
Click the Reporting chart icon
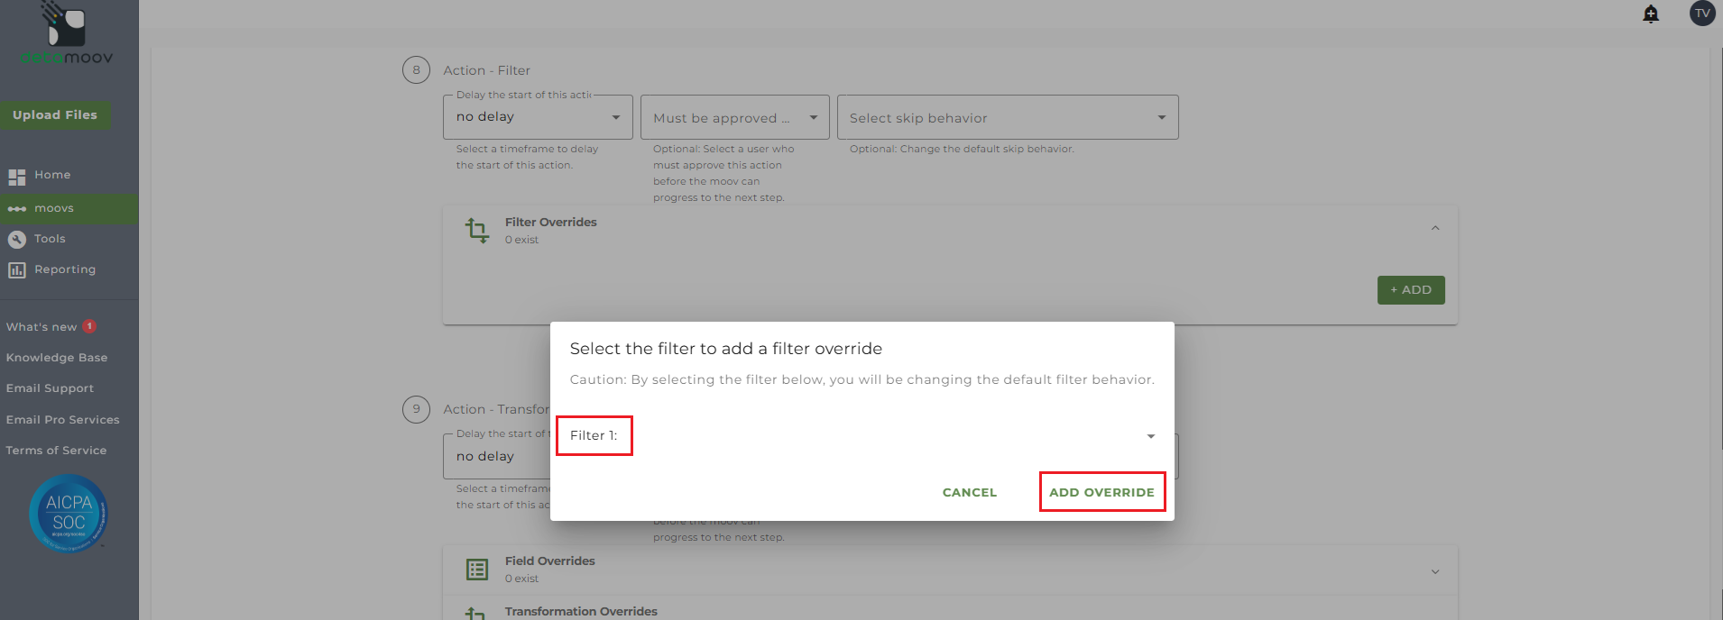point(17,270)
